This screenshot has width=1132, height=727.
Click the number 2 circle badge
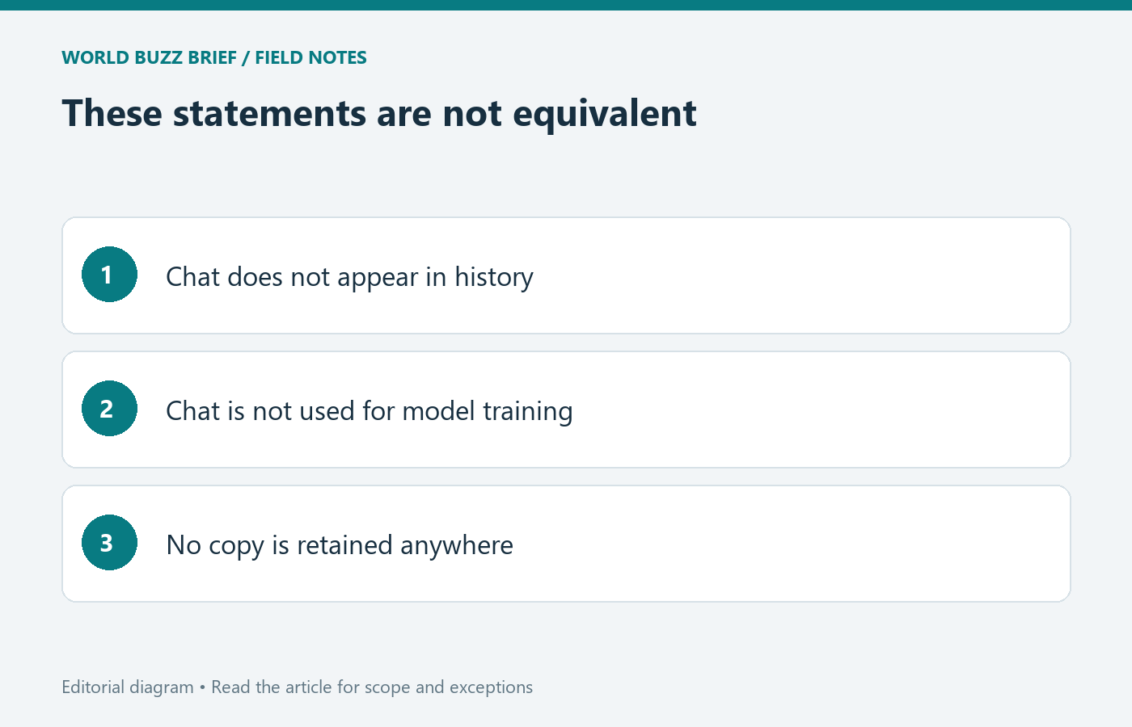click(x=109, y=409)
